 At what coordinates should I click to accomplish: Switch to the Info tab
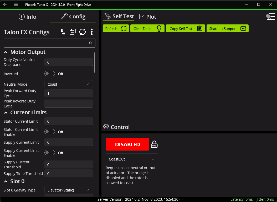click(27, 17)
